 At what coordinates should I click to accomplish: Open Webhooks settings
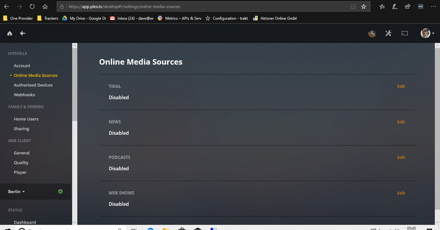[x=24, y=95]
